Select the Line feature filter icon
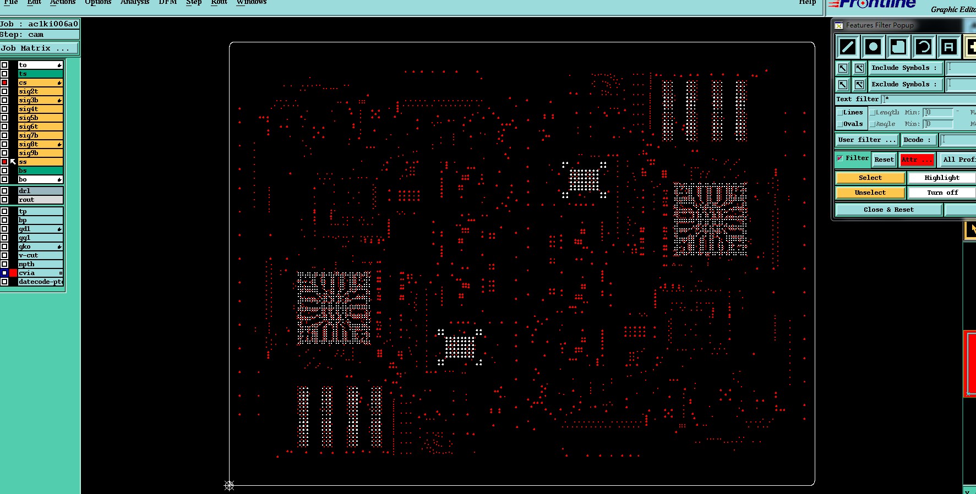 click(x=848, y=47)
